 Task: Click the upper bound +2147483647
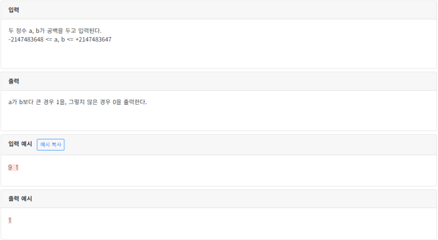point(93,39)
